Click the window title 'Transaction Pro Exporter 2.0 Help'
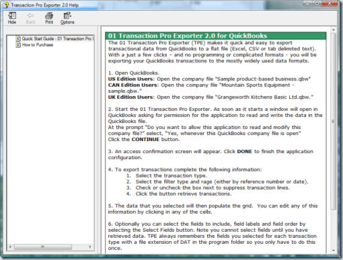 point(45,5)
